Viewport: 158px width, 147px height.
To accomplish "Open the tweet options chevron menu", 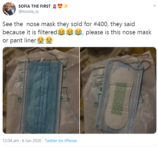I will coord(154,6).
